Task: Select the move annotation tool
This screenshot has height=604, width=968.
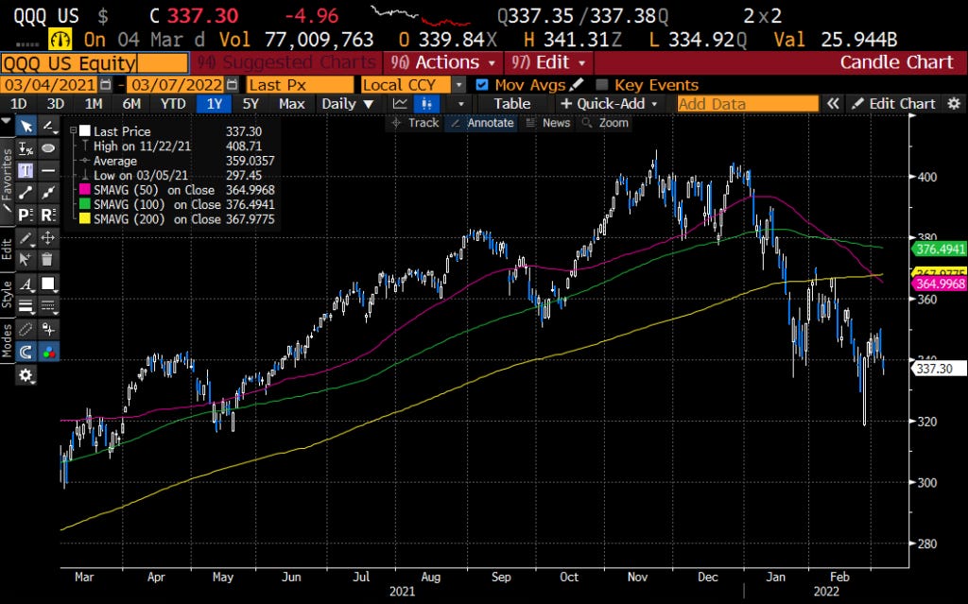Action: (x=48, y=238)
